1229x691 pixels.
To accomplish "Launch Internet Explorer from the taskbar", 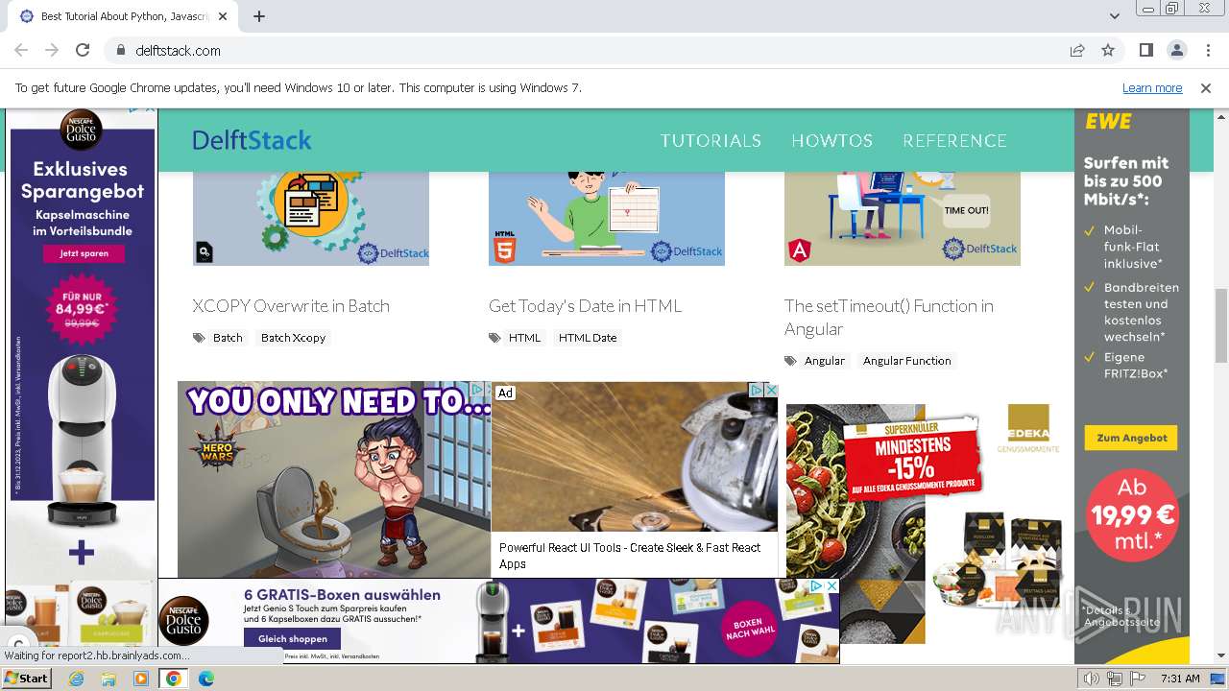I will coord(77,679).
